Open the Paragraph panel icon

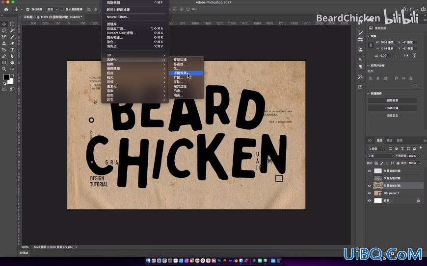(x=360, y=67)
